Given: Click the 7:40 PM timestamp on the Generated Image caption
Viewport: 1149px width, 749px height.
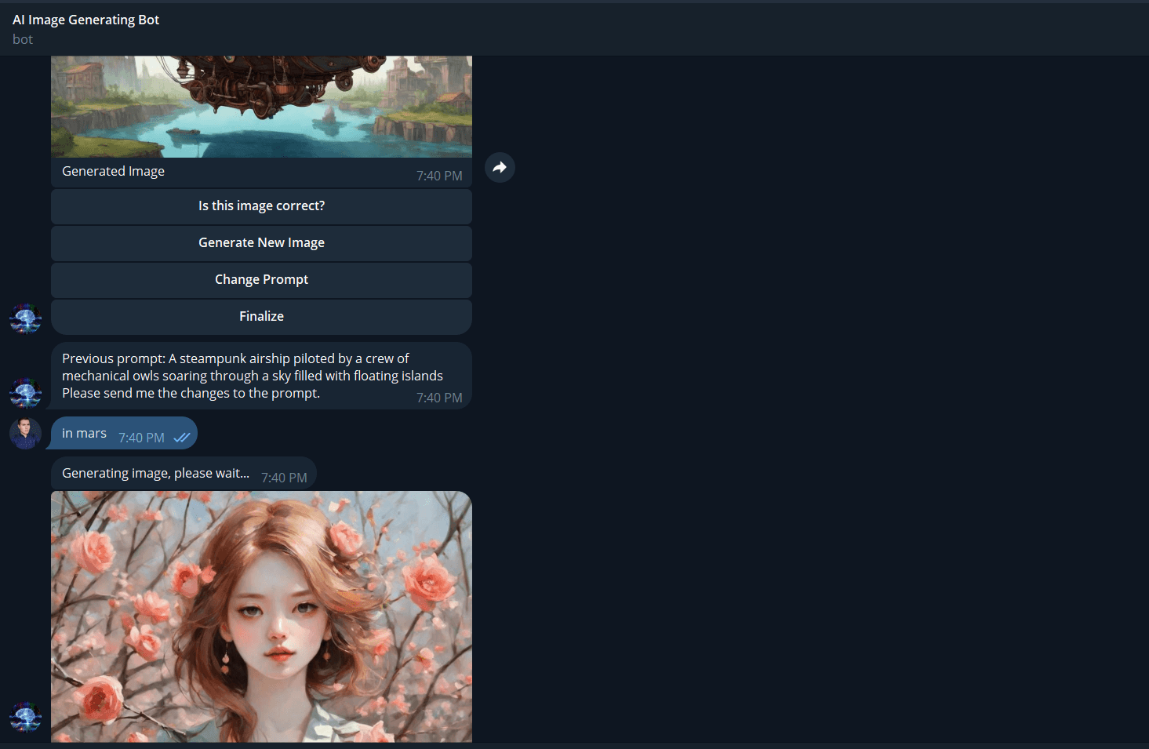Looking at the screenshot, I should coord(439,176).
